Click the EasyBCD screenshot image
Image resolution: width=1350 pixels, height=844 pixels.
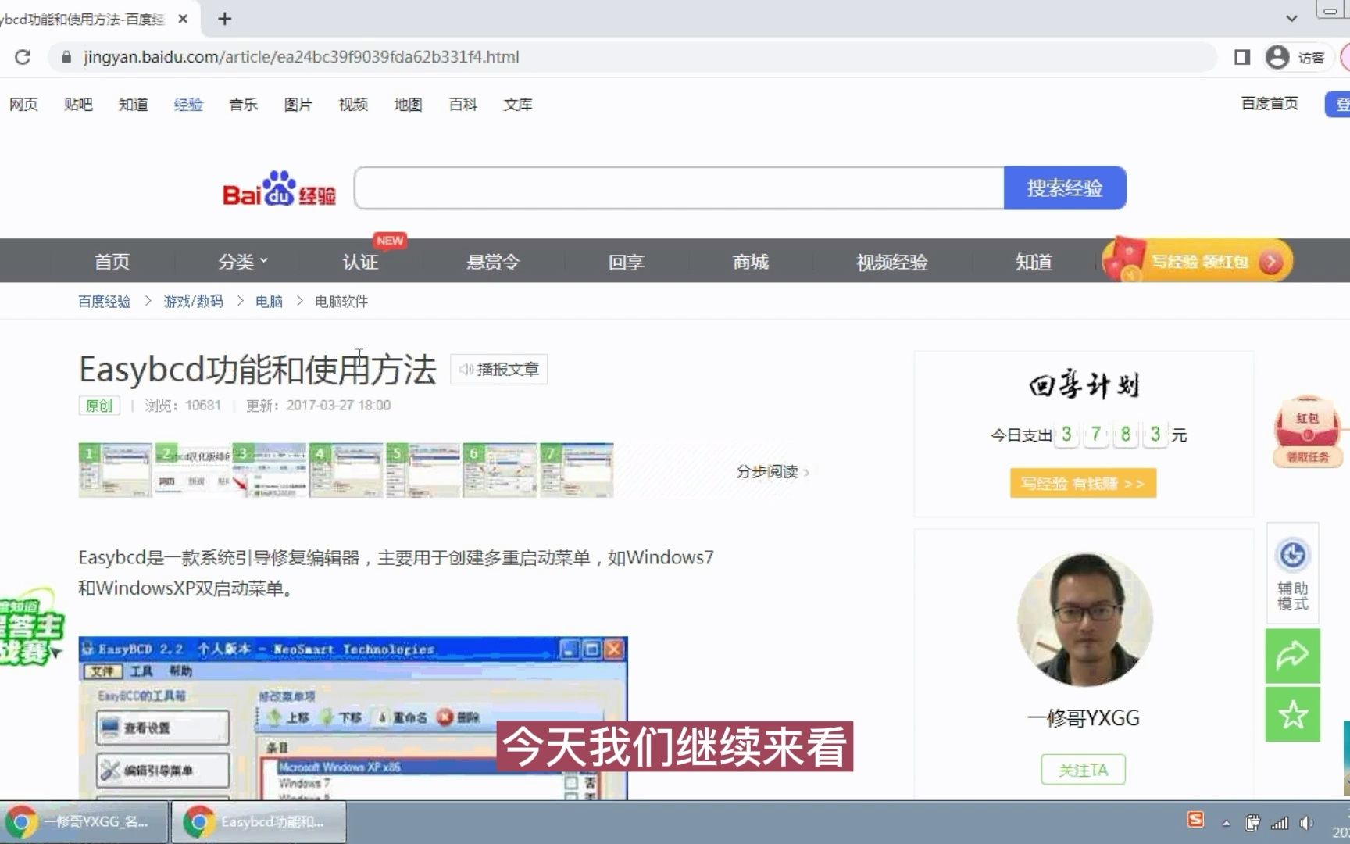[x=353, y=718]
